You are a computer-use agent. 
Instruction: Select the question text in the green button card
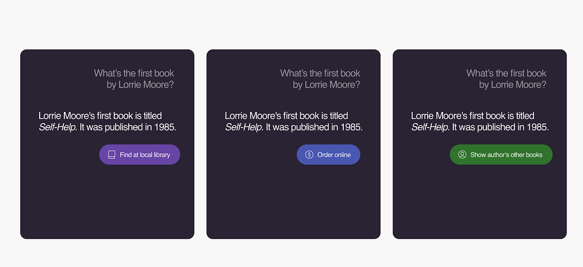(506, 79)
